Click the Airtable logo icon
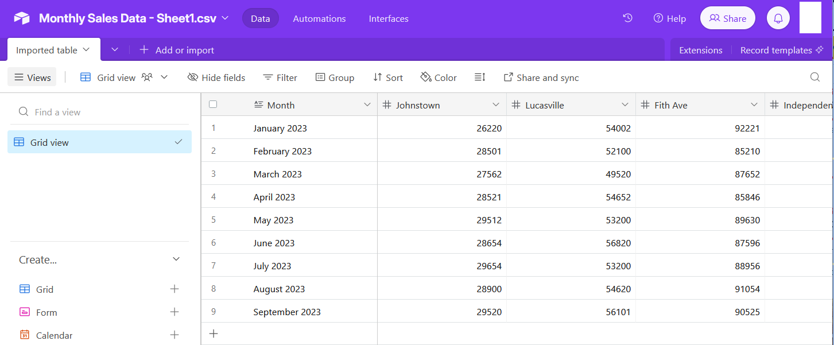834x345 pixels. (x=21, y=17)
